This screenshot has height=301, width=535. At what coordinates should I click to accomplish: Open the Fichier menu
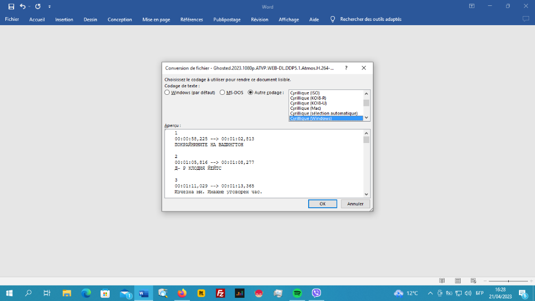pos(12,19)
